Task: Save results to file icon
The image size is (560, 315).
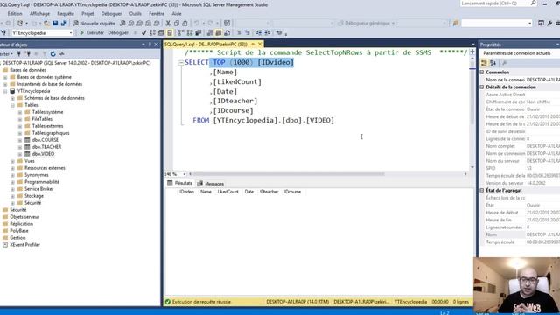Action: pyautogui.click(x=227, y=33)
